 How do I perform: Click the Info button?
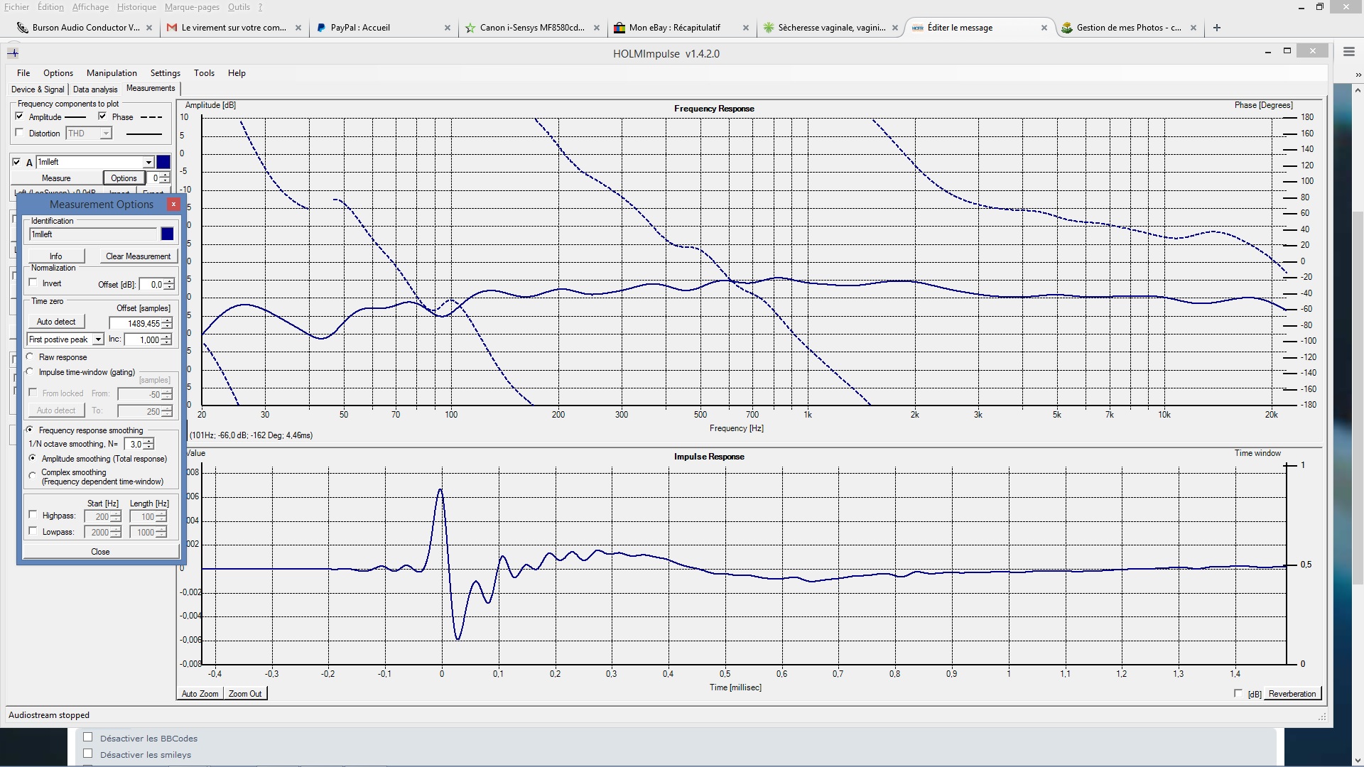(56, 256)
